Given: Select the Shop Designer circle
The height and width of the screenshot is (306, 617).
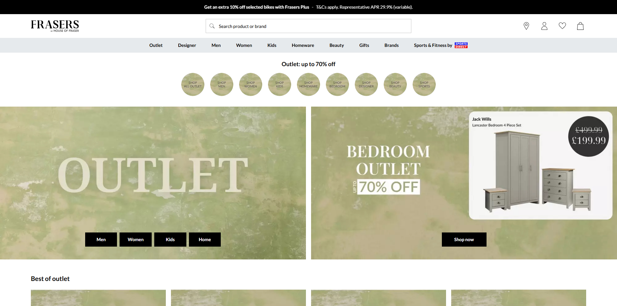Looking at the screenshot, I should (x=366, y=84).
